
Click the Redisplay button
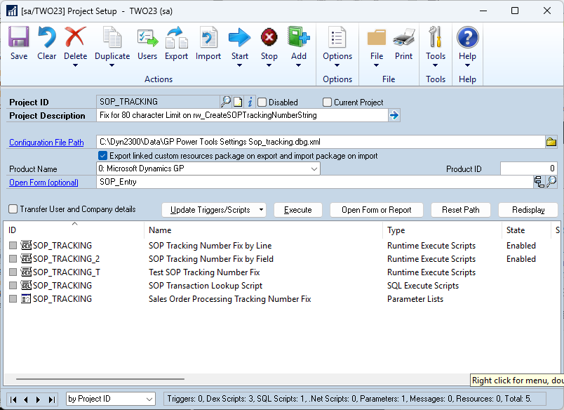pyautogui.click(x=528, y=210)
